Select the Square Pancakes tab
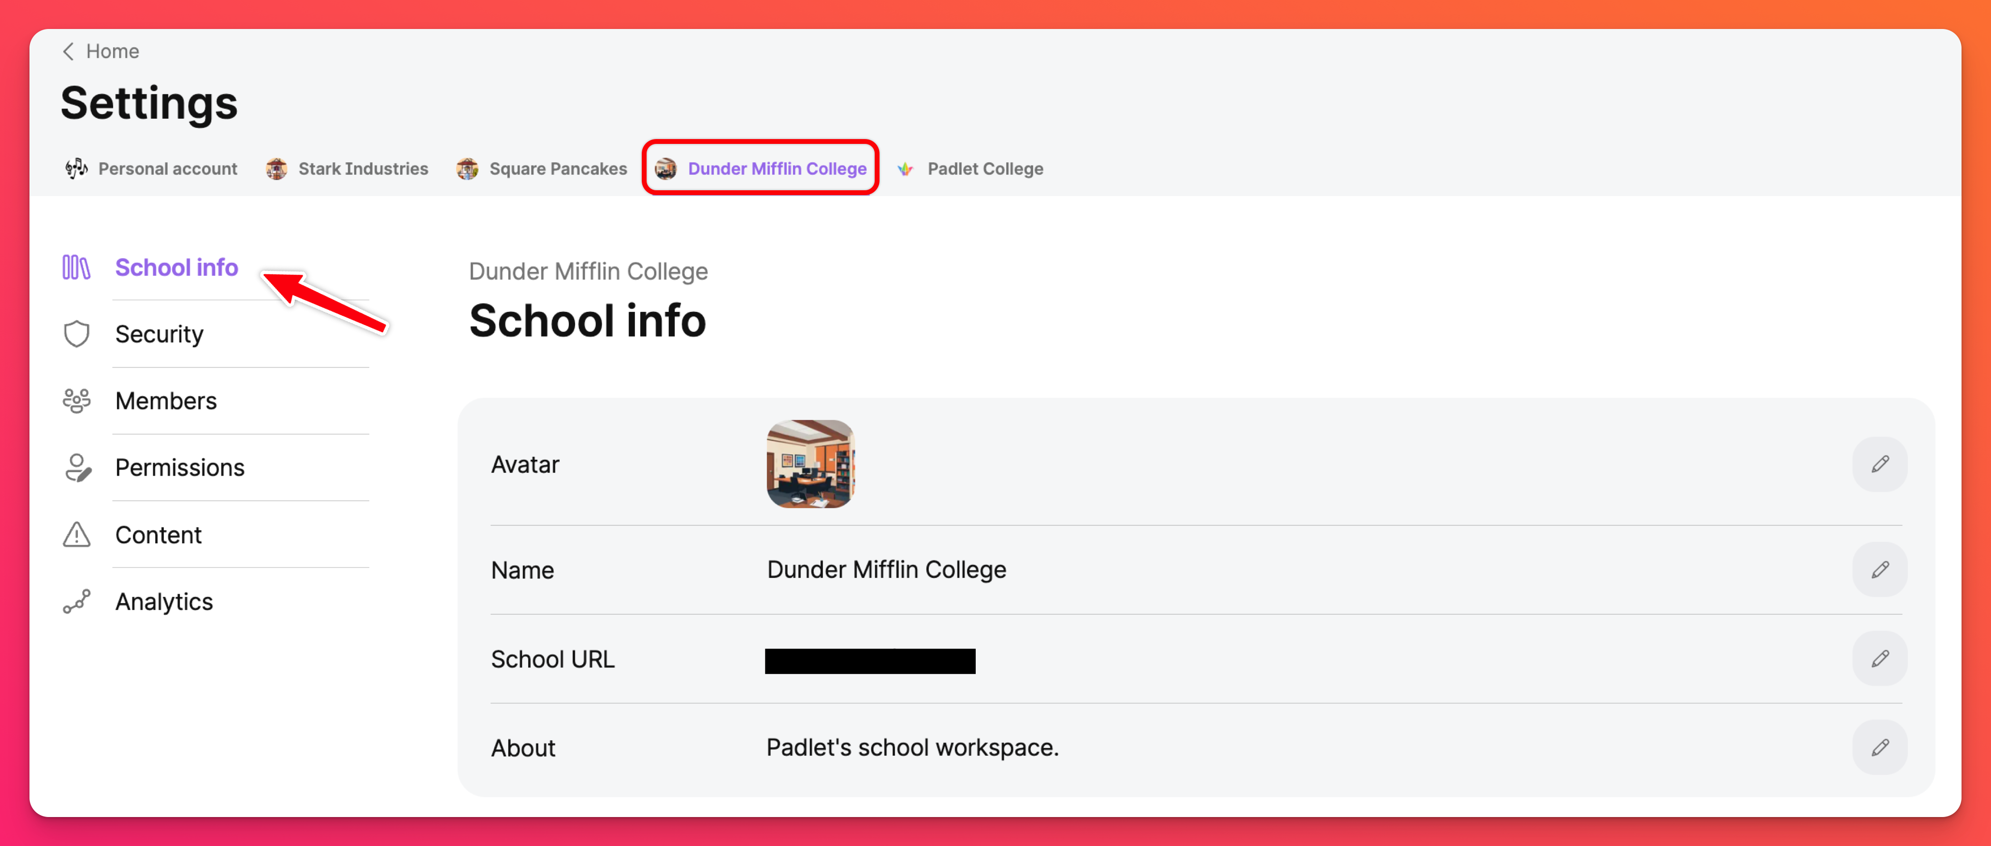The height and width of the screenshot is (846, 1991). click(x=542, y=169)
